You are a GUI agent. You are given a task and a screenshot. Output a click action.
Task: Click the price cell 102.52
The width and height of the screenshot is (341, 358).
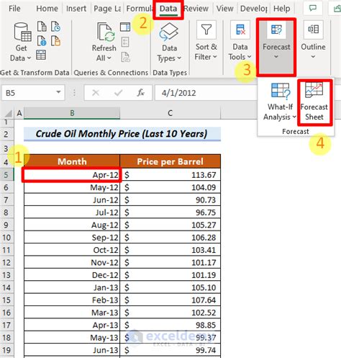point(170,313)
